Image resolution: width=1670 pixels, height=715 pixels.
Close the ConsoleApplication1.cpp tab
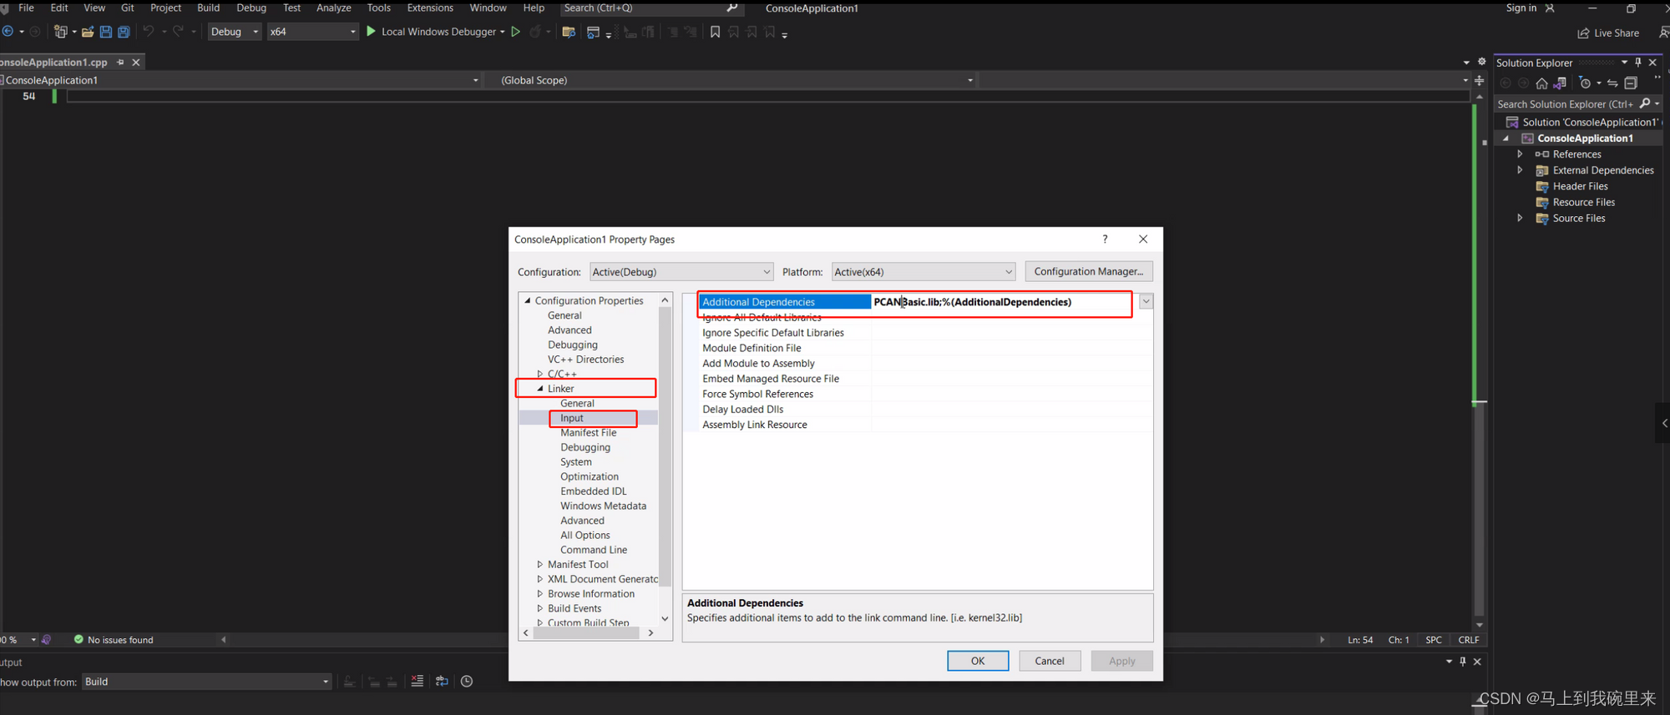point(136,63)
